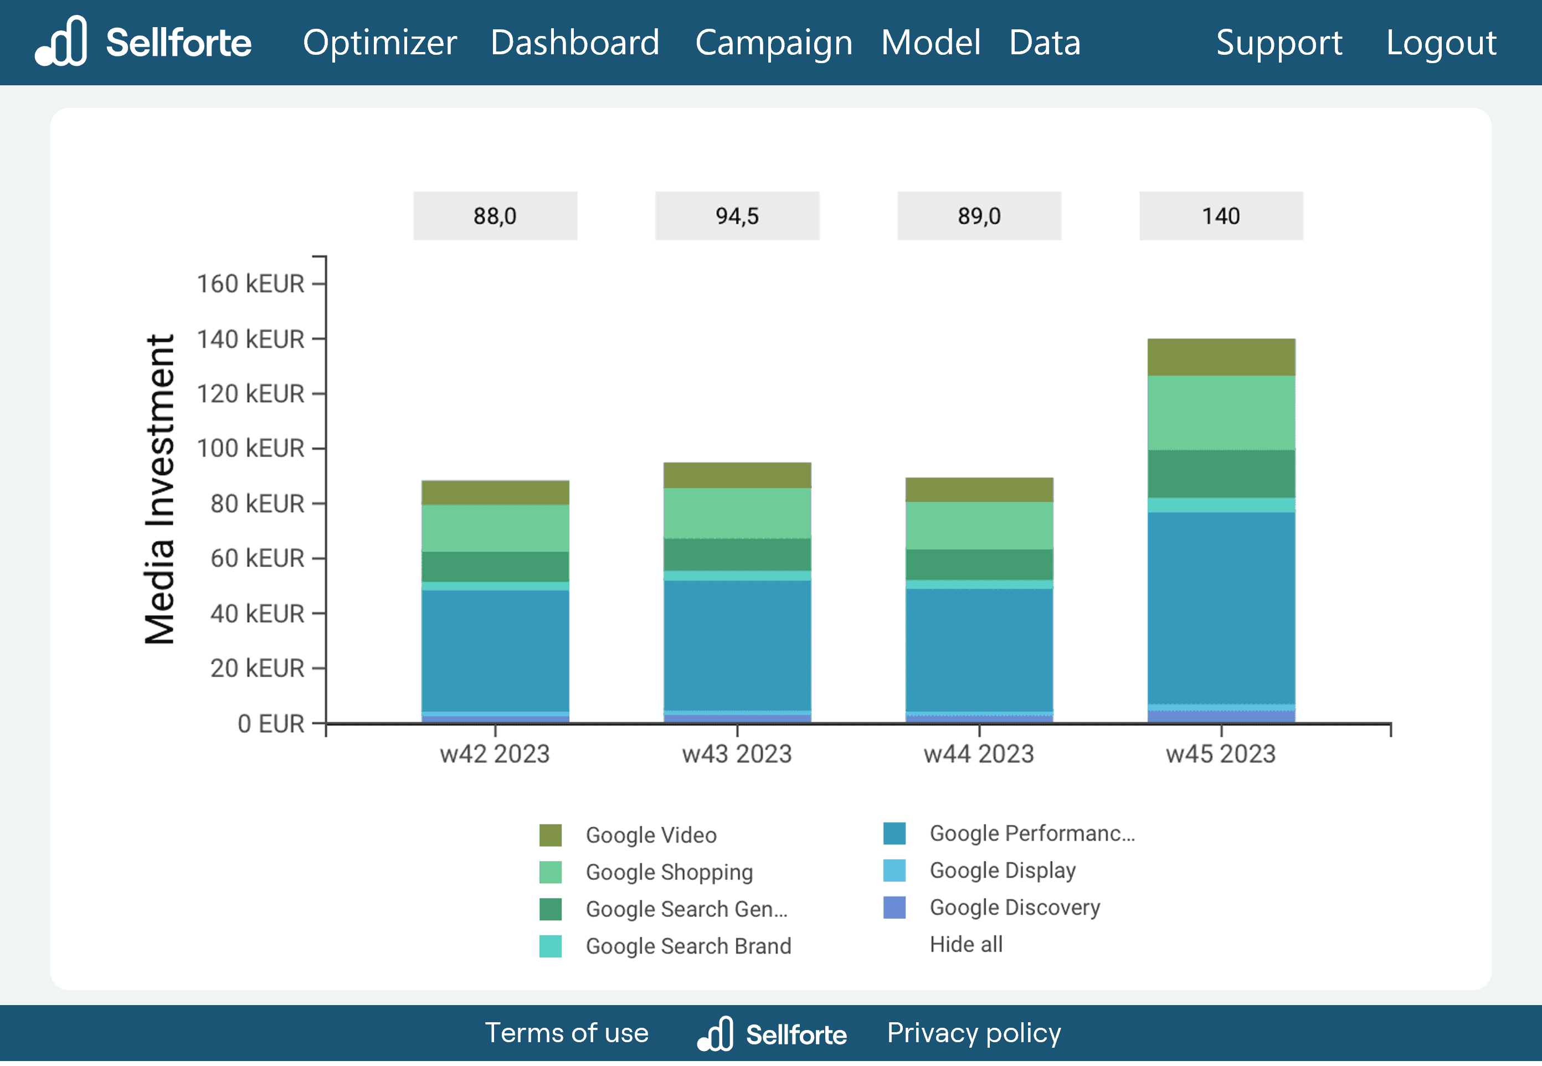This screenshot has height=1066, width=1542.
Task: Click the Media Investment axis title
Action: pyautogui.click(x=159, y=489)
